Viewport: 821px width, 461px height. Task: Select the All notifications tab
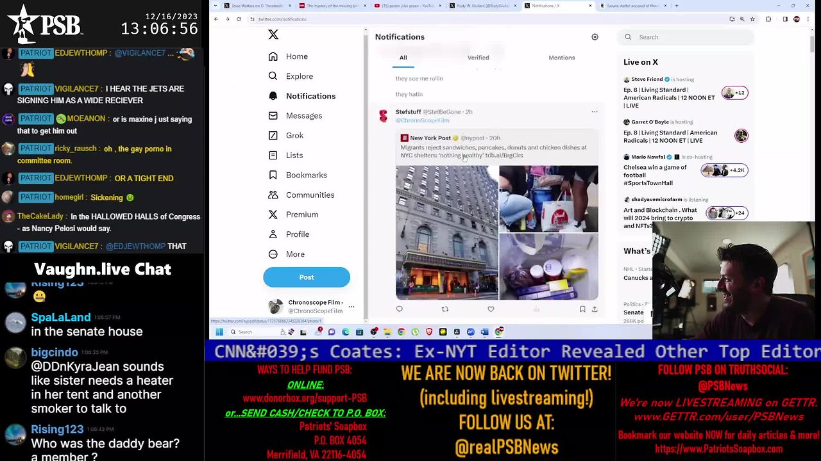[403, 58]
